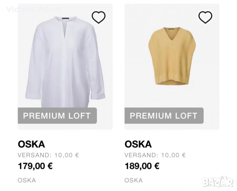This screenshot has width=237, height=191.
Task: Open small OSKA brand link below 179,00 €
Action: point(27,180)
